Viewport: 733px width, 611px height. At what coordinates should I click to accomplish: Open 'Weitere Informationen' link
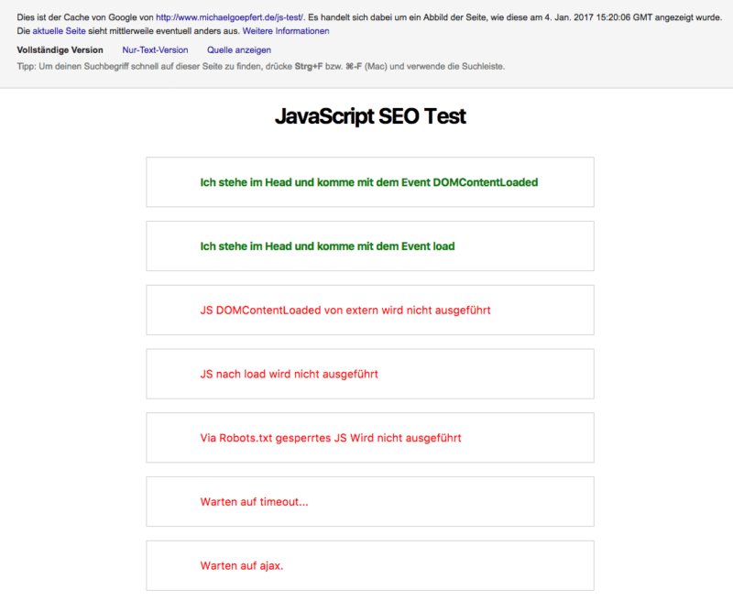point(286,31)
